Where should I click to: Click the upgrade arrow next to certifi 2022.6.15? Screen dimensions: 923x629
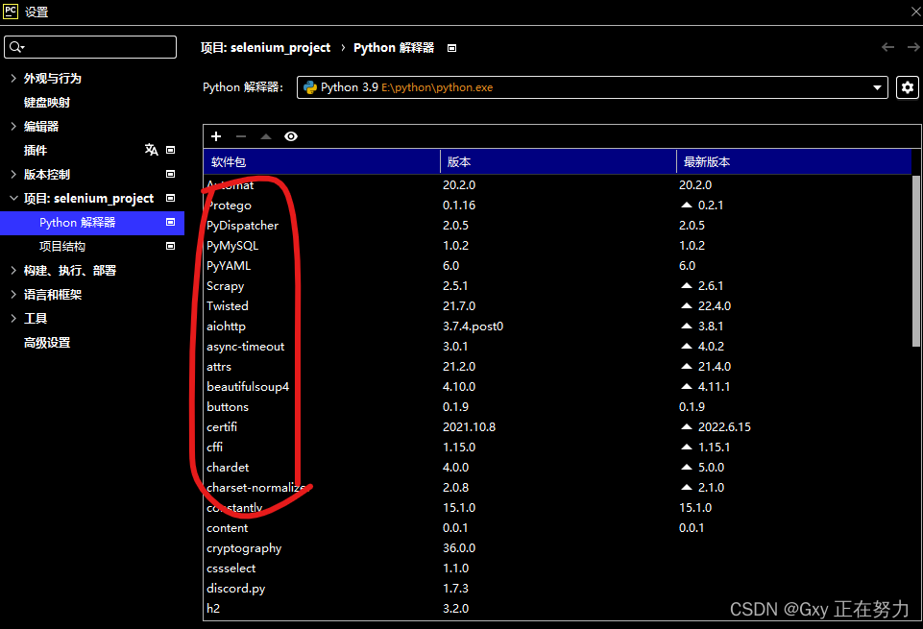(x=687, y=426)
